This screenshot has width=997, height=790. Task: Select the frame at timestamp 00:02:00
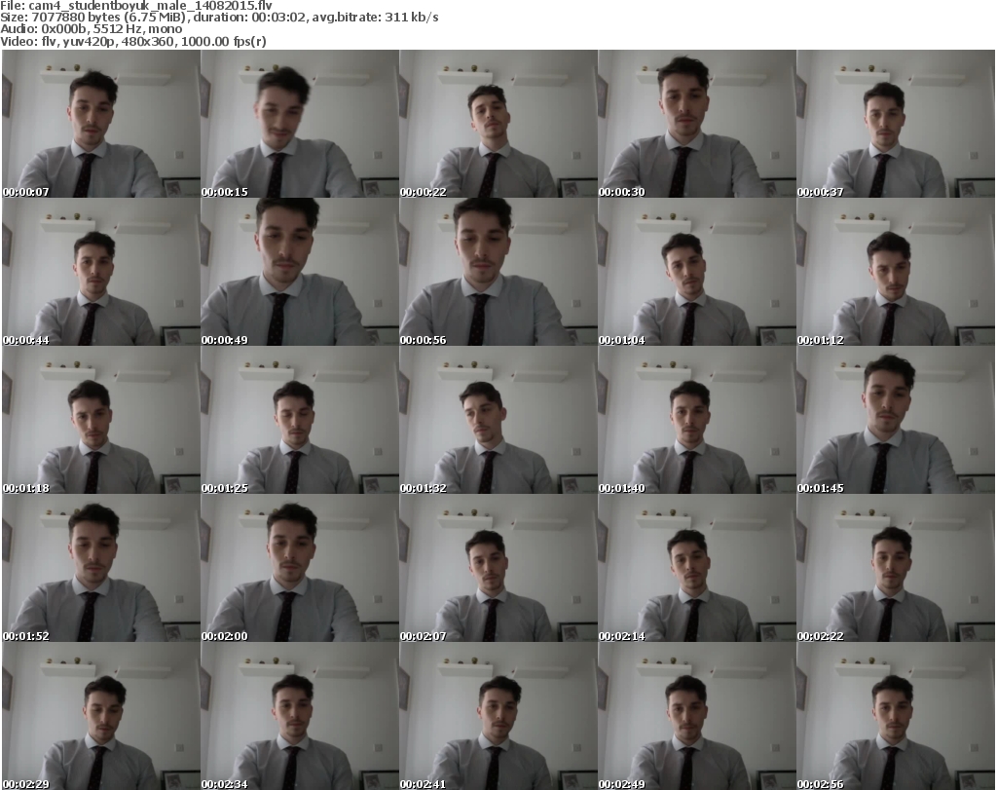300,568
